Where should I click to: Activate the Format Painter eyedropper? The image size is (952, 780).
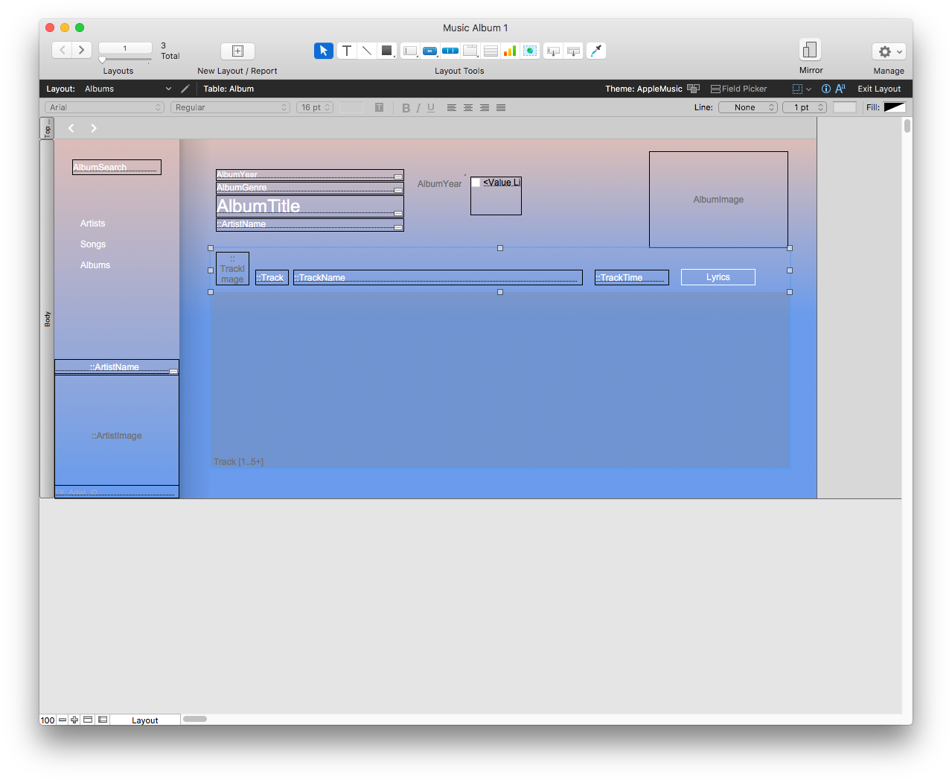(x=596, y=51)
